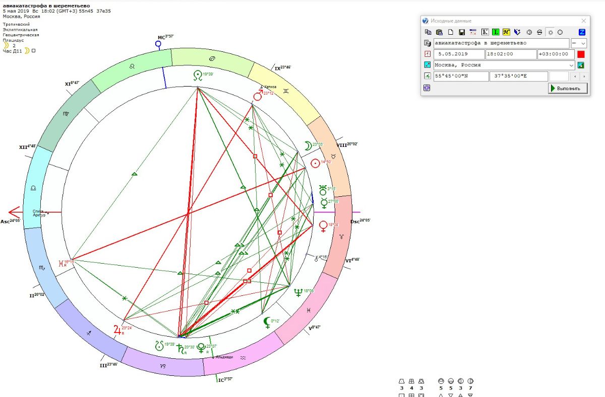Click the Paste data clipboard icon
This screenshot has height=397, width=605.
(439, 32)
